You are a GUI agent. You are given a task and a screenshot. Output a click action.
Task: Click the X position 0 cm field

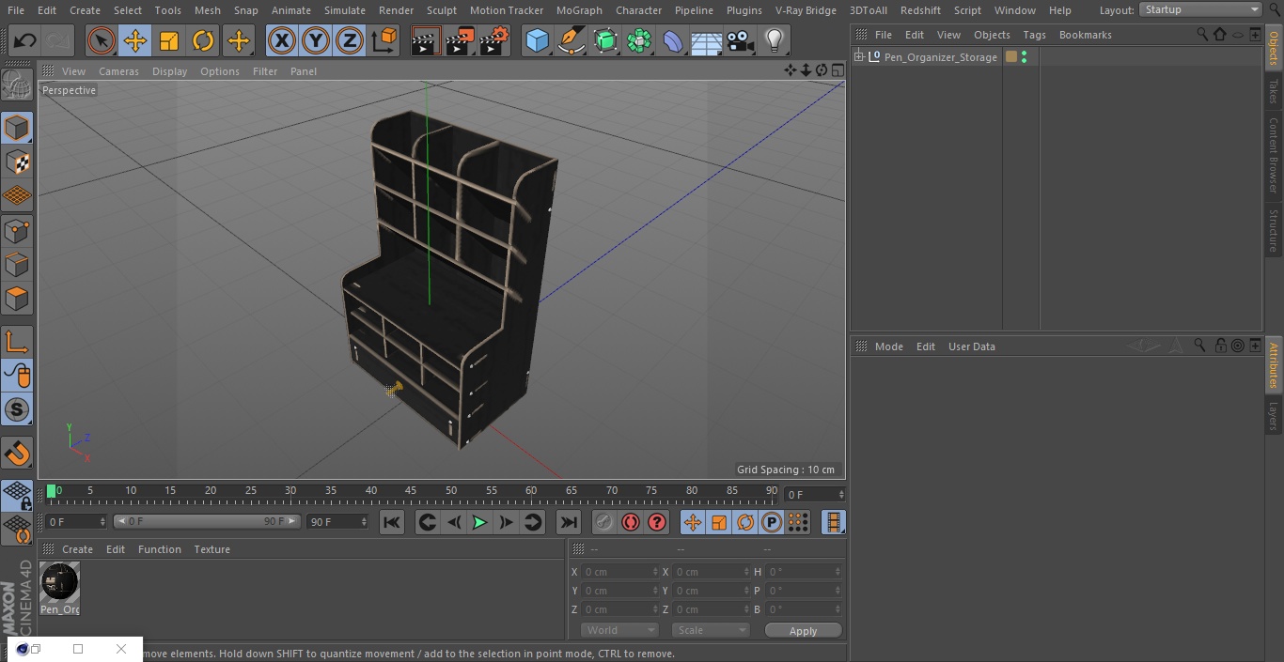tap(620, 572)
